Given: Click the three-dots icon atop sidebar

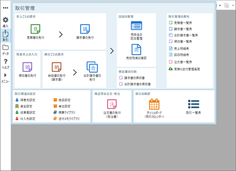Looking at the screenshot, I should [6, 8].
